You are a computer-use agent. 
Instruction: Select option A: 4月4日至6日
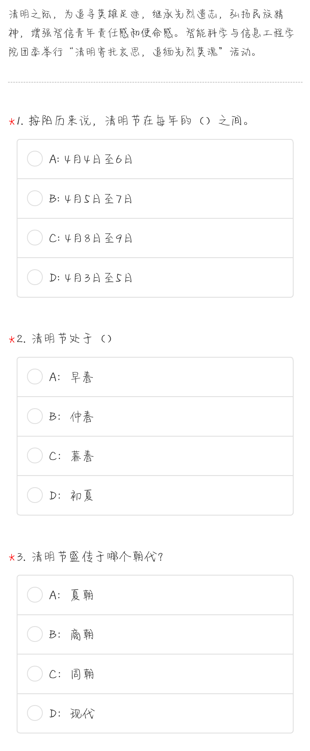click(35, 158)
